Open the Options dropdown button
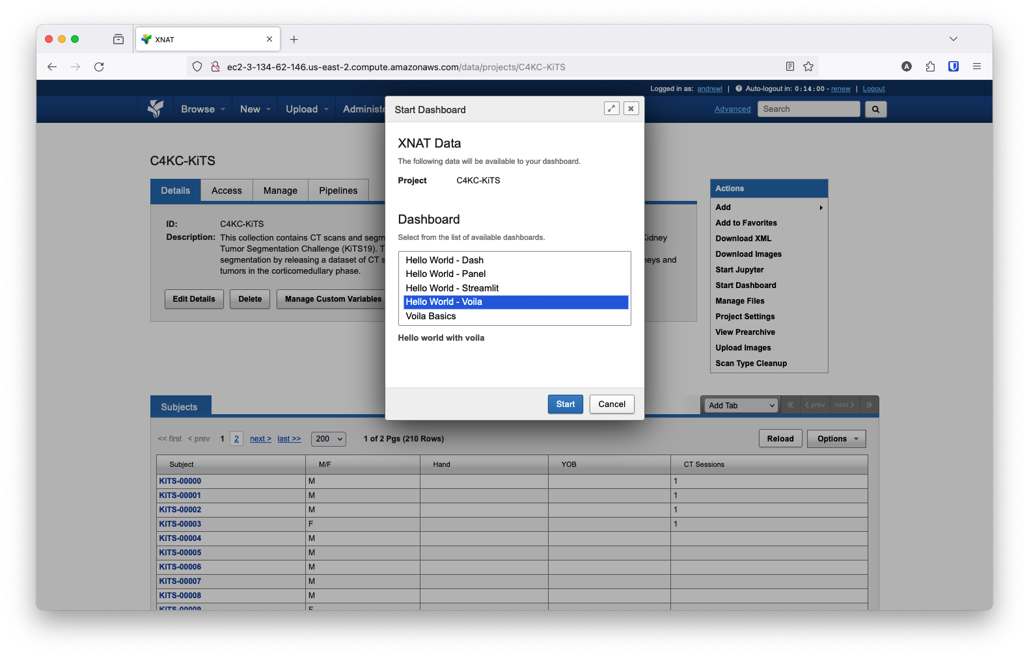The image size is (1029, 658). 836,439
